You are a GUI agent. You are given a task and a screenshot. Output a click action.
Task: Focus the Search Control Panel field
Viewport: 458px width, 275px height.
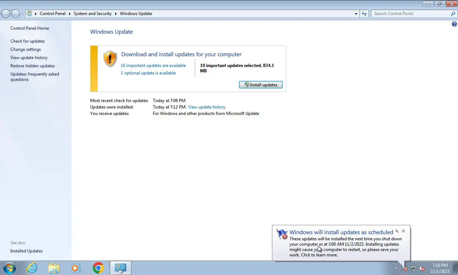tap(410, 14)
